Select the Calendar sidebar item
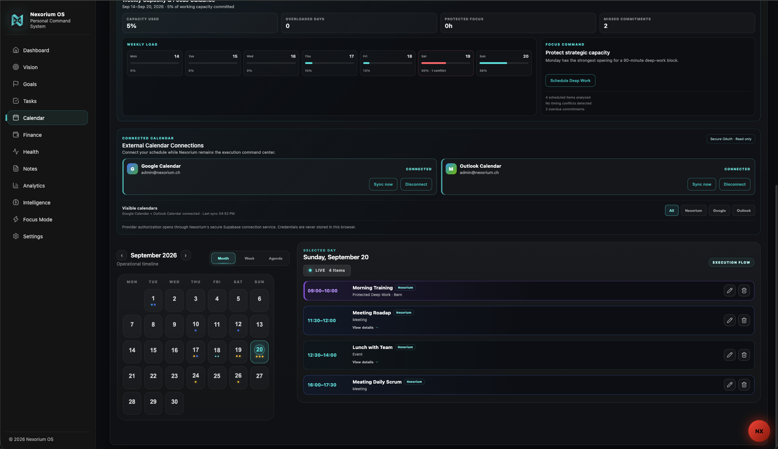This screenshot has width=778, height=449. [47, 118]
